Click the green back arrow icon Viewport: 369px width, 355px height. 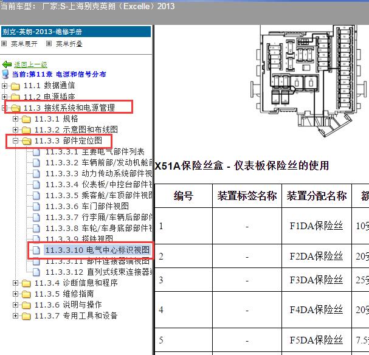(x=7, y=64)
